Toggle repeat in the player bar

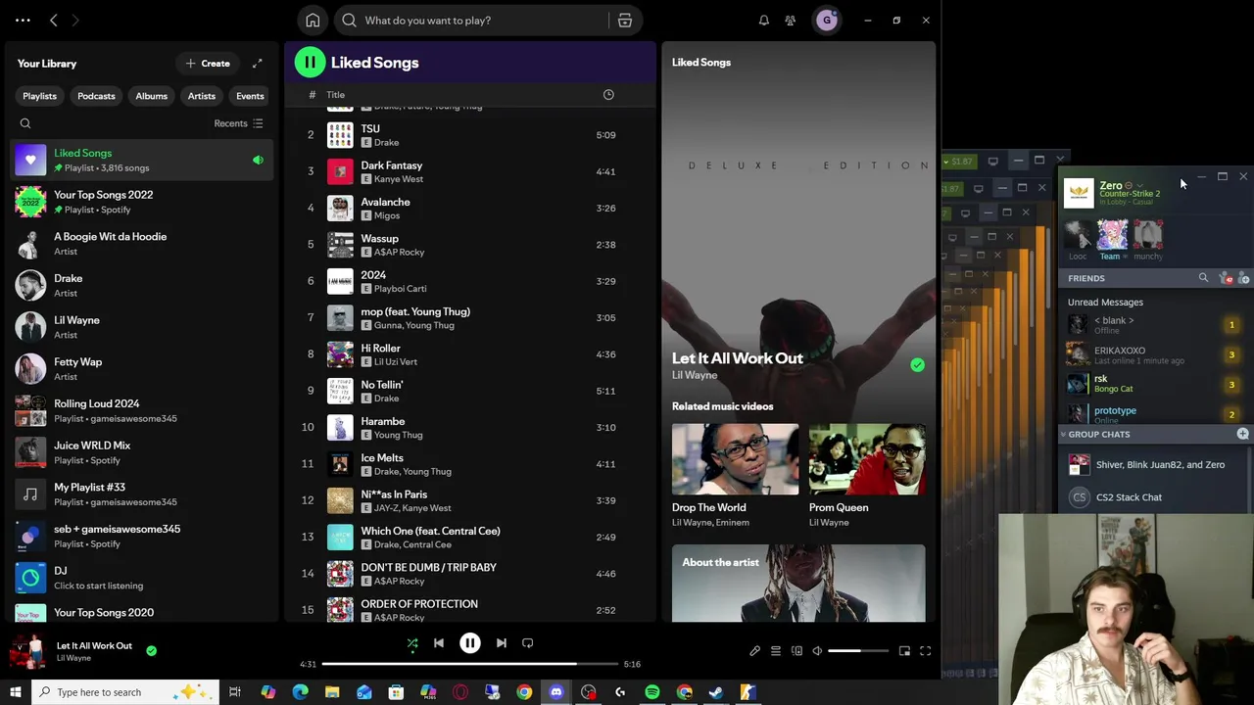pyautogui.click(x=528, y=643)
